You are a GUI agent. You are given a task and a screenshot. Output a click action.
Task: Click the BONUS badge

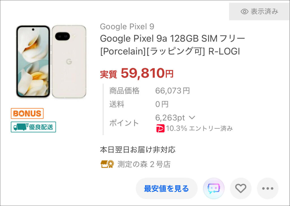[x=27, y=113]
